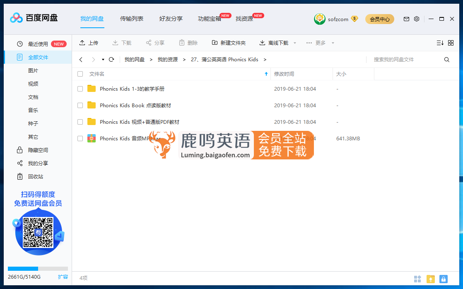
Task: Open folder Phonics Kids Book 点读版教材
Action: pos(135,106)
